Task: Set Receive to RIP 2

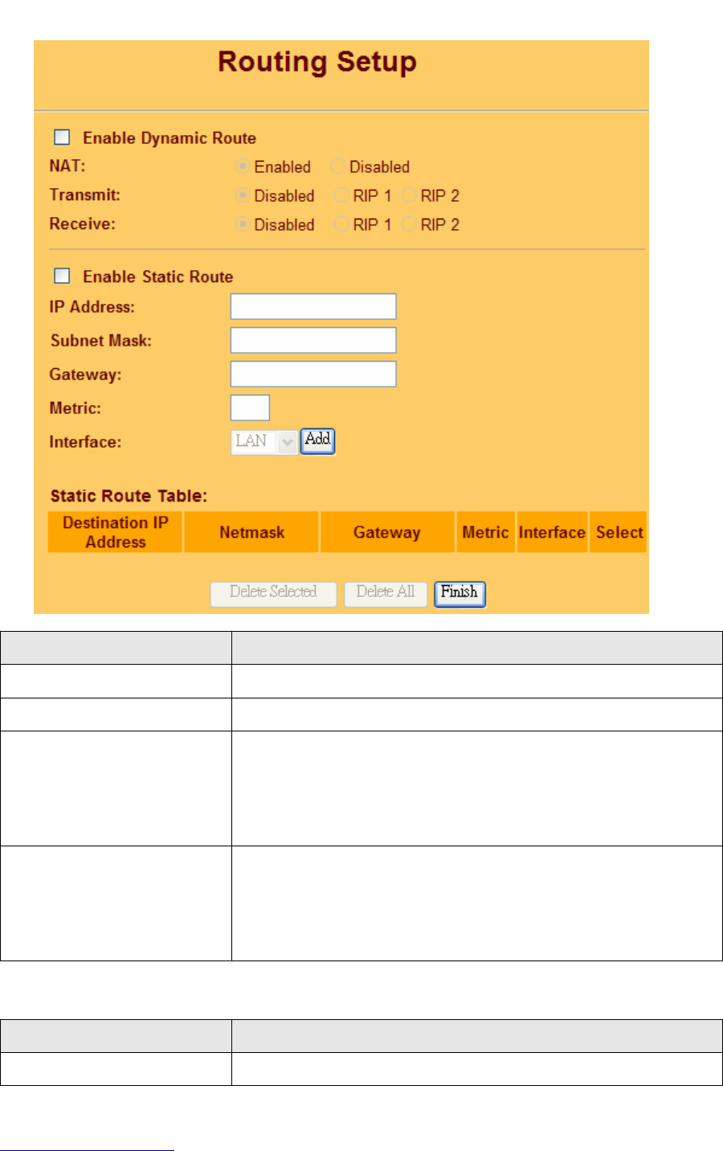Action: click(409, 224)
